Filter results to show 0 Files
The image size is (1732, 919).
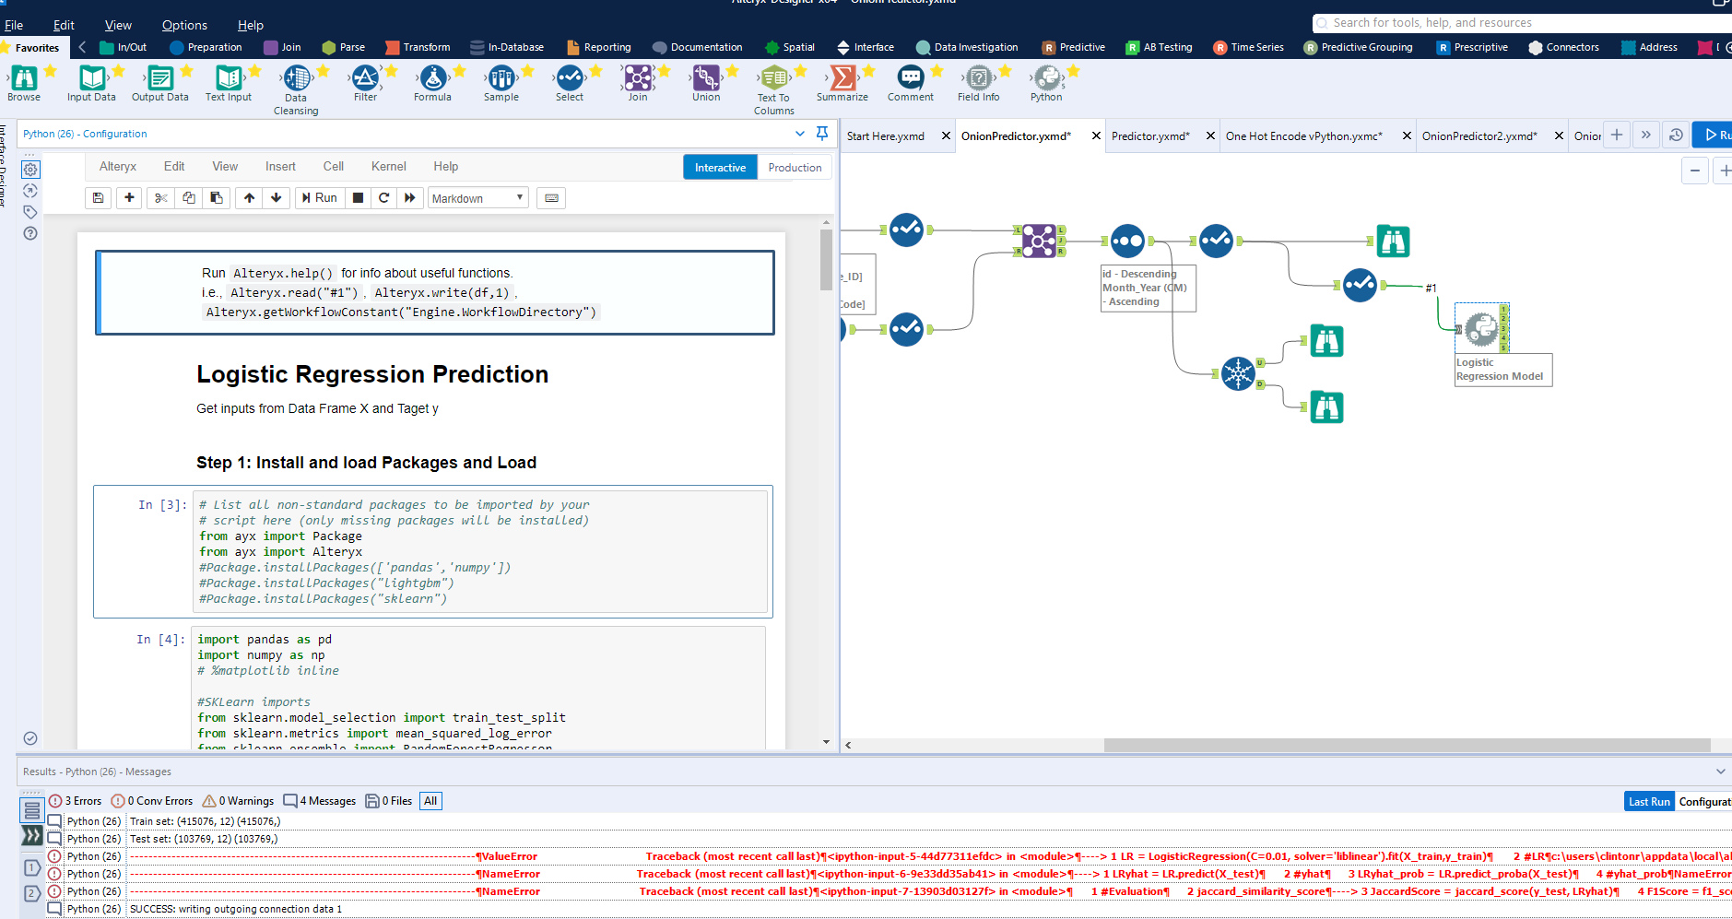tap(389, 801)
